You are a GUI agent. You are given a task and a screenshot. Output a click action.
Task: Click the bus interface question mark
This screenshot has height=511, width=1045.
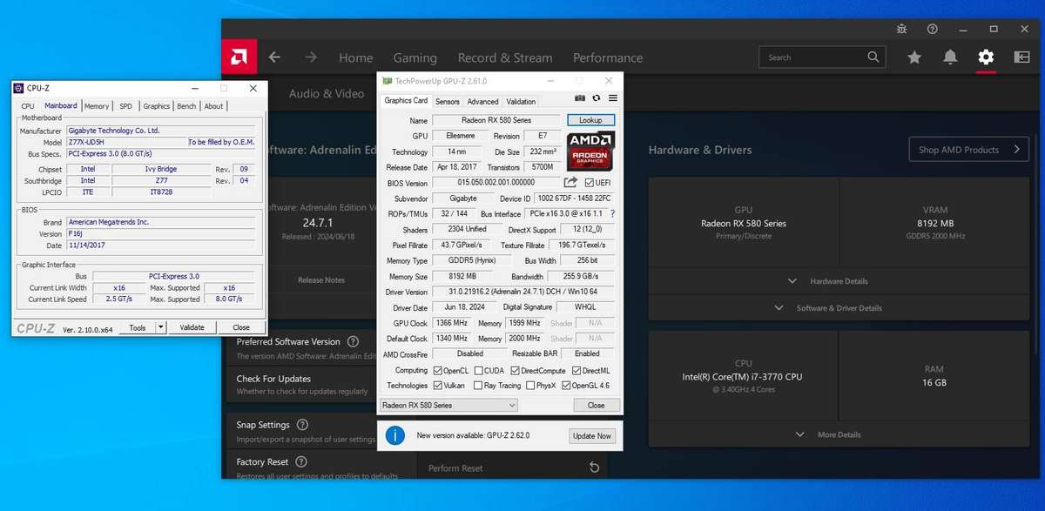(x=612, y=213)
